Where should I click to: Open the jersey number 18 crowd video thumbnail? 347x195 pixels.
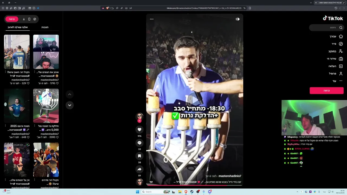tap(17, 52)
